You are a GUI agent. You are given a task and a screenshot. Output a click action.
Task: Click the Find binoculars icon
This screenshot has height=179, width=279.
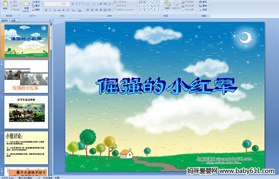click(x=200, y=2)
